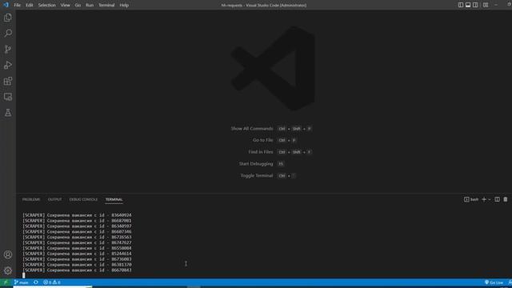Toggle the primary side bar layout
512x288 pixels.
tap(461, 5)
